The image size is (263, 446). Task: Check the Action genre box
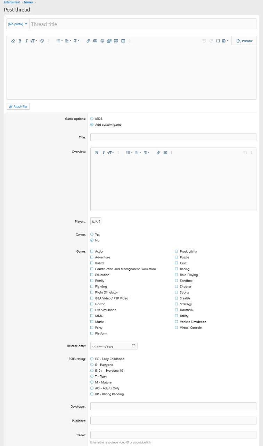click(x=92, y=251)
